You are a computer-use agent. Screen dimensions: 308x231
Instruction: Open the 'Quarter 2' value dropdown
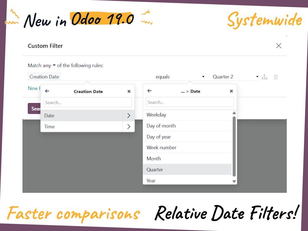pos(235,77)
